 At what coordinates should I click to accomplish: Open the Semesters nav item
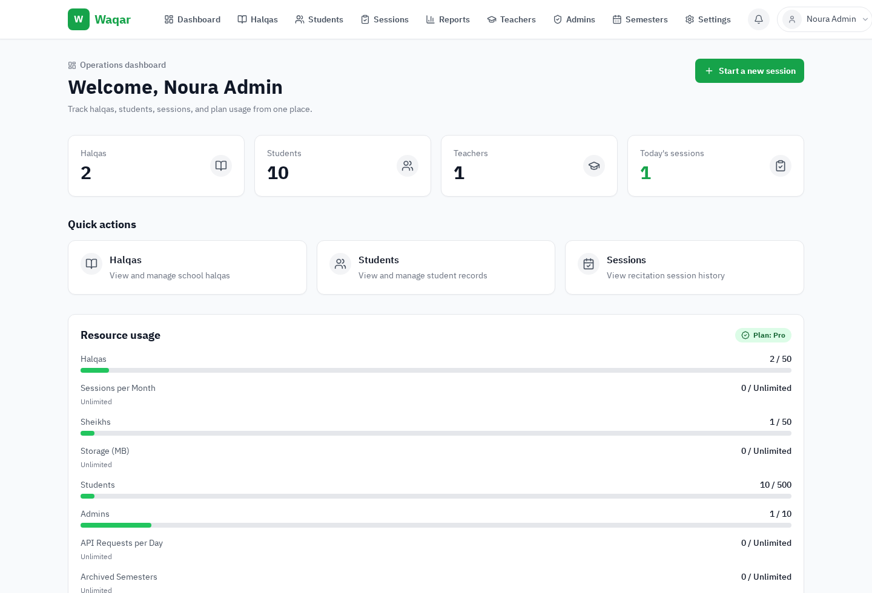click(x=640, y=19)
